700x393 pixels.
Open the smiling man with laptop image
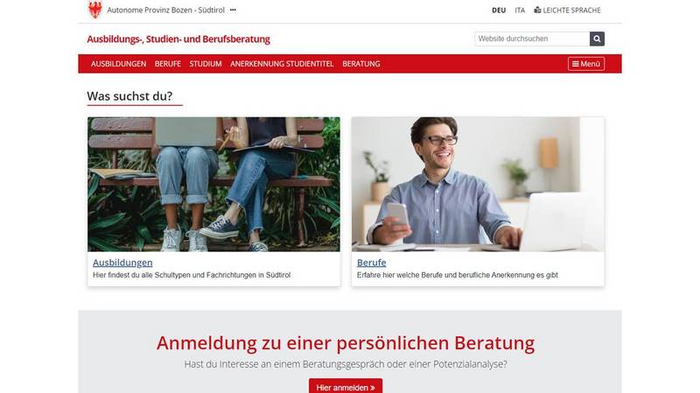(x=478, y=185)
